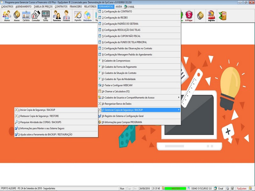Close the FERRAMENTAS menu header

(106, 7)
